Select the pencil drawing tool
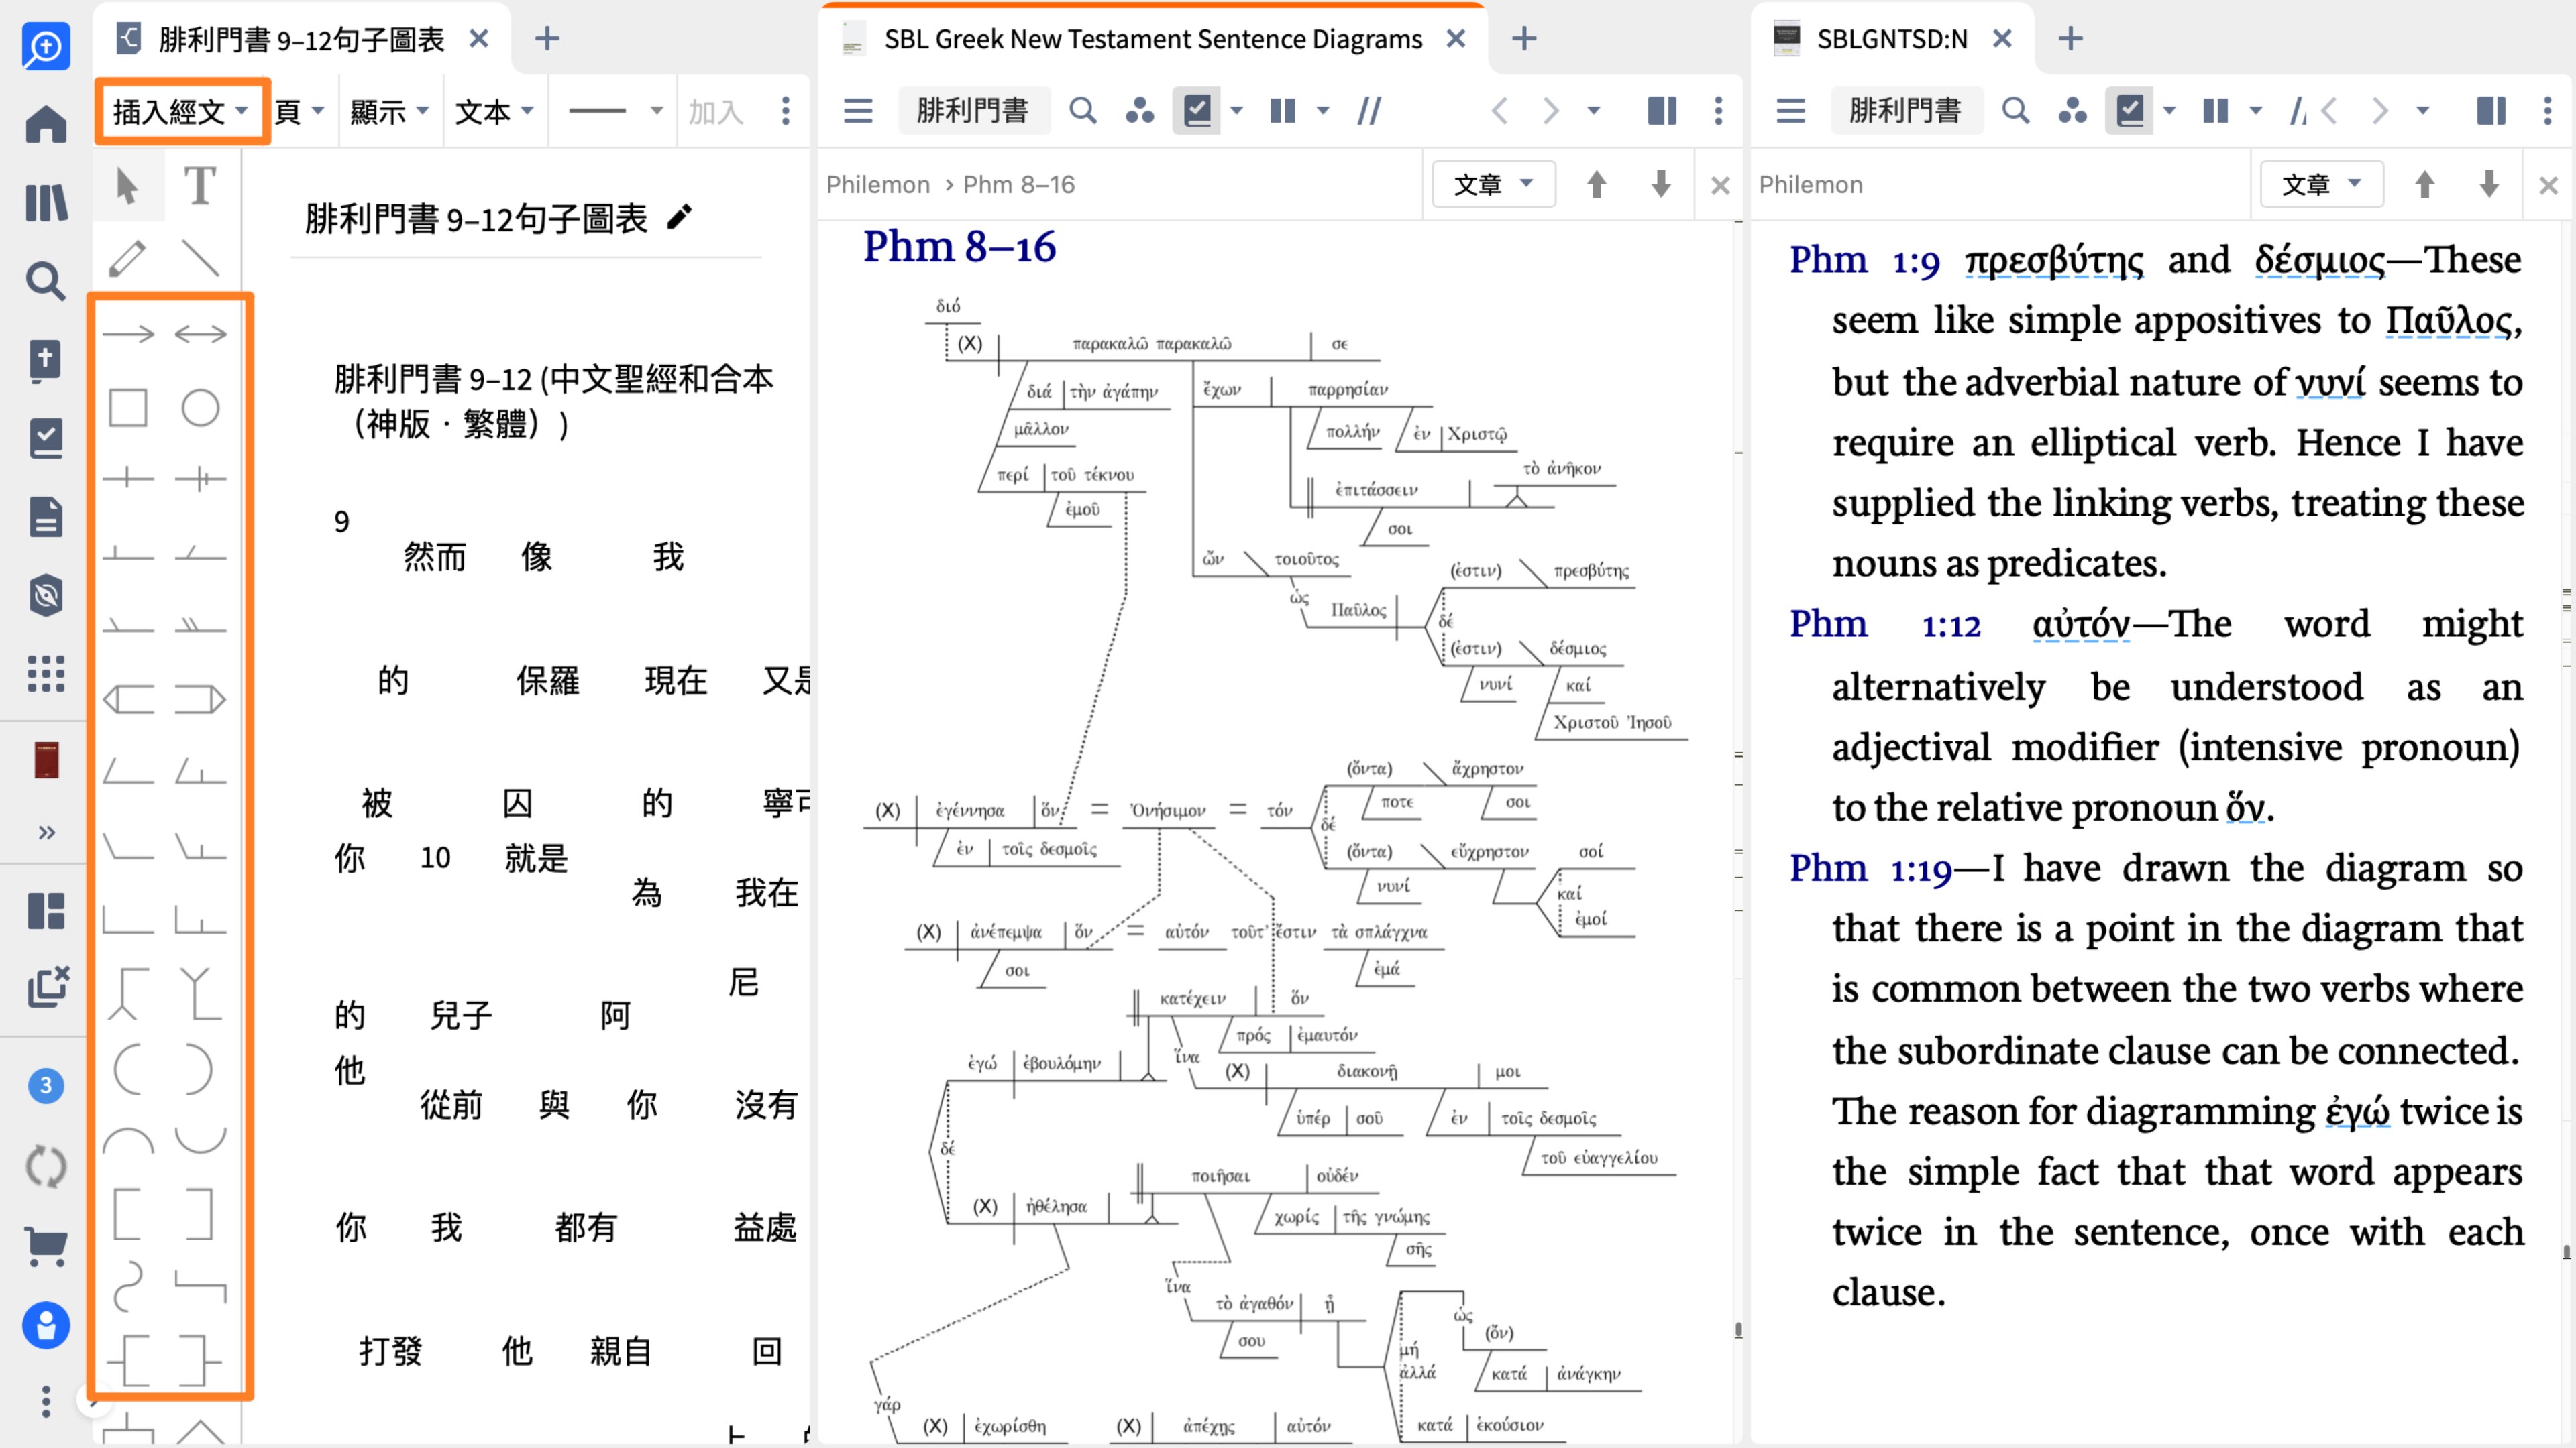Screen dimensions: 2576x1448 [x=127, y=258]
